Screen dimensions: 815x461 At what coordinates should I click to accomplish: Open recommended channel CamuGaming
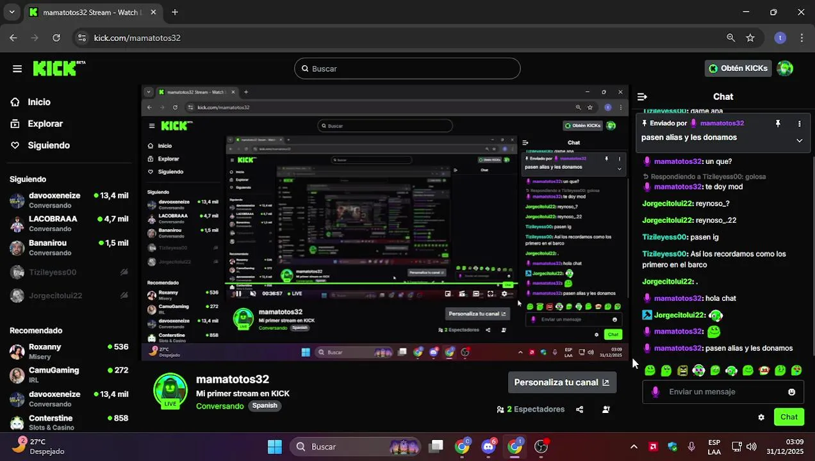[69, 375]
